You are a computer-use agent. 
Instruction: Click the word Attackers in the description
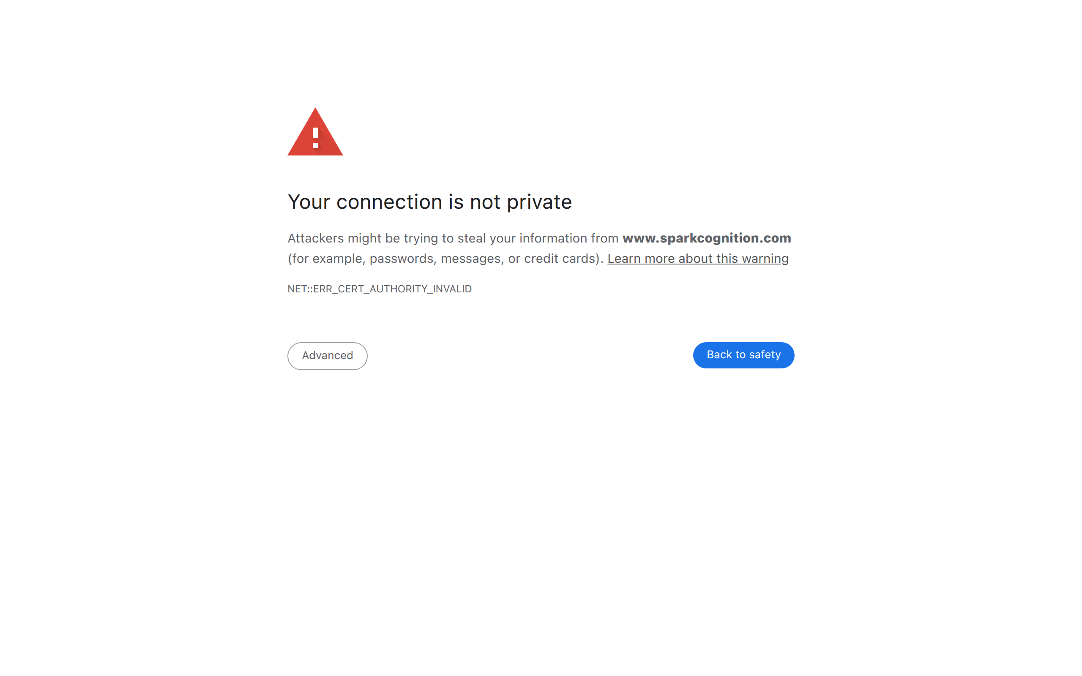coord(316,238)
